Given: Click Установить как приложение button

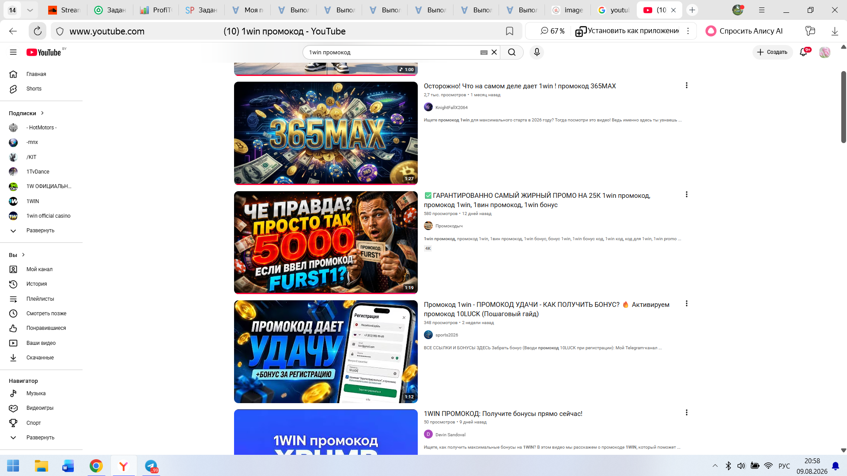Looking at the screenshot, I should pos(627,31).
